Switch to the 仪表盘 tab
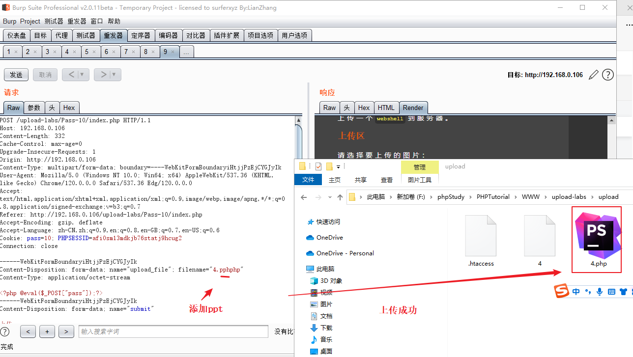This screenshot has width=633, height=357. pos(17,35)
